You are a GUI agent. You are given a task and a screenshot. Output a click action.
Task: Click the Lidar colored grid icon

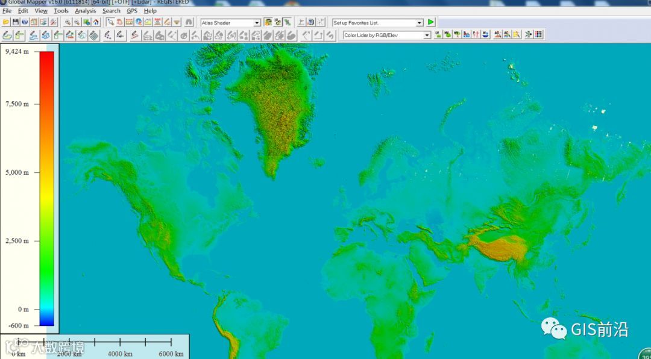click(538, 34)
